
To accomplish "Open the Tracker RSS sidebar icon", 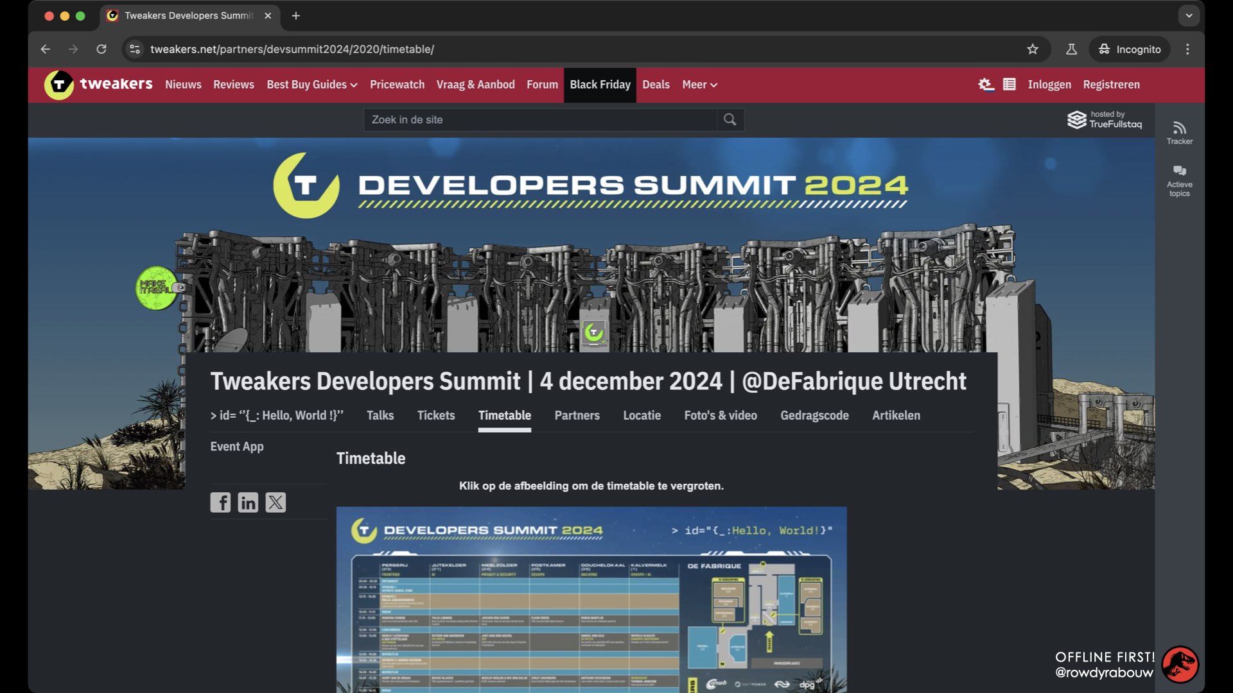I will (x=1179, y=132).
